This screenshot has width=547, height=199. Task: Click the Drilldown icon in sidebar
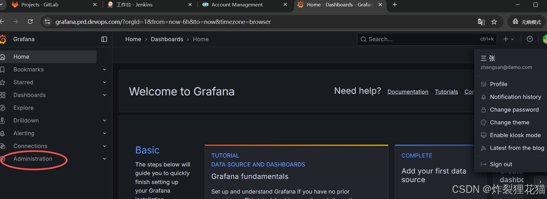[x=3, y=121]
